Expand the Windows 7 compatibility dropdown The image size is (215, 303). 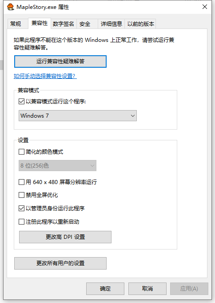[x=78, y=115]
